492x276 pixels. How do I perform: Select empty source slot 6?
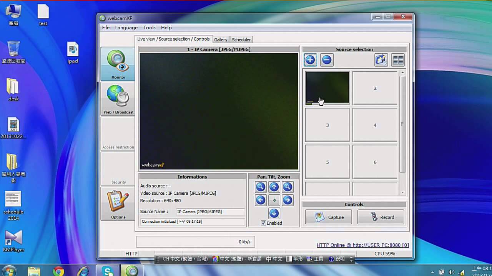(x=375, y=162)
